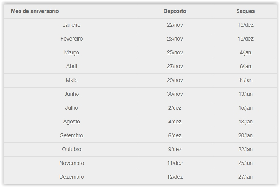Select the 30/nov deposit cell
Viewport: 280px width, 187px height.
tap(175, 94)
